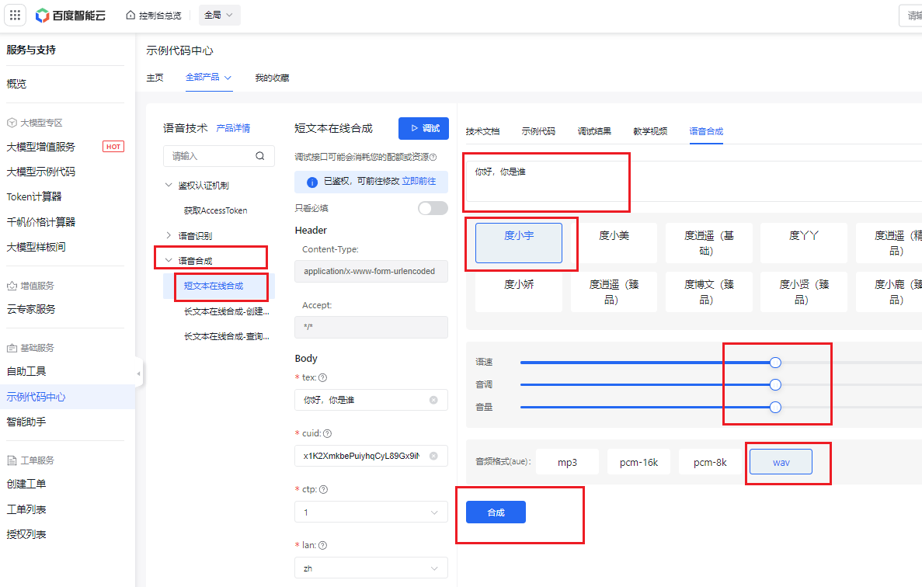
Task: Open the 全部产品 dropdown tab
Action: [209, 78]
